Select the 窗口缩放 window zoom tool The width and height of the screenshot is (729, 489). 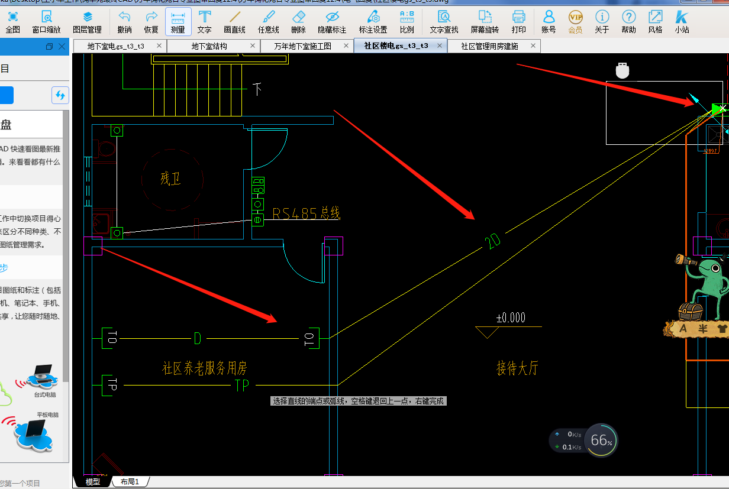(46, 22)
